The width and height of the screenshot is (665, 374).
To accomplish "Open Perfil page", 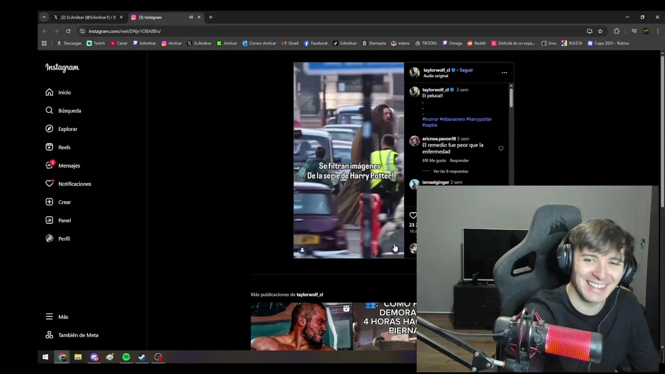I will click(x=57, y=238).
